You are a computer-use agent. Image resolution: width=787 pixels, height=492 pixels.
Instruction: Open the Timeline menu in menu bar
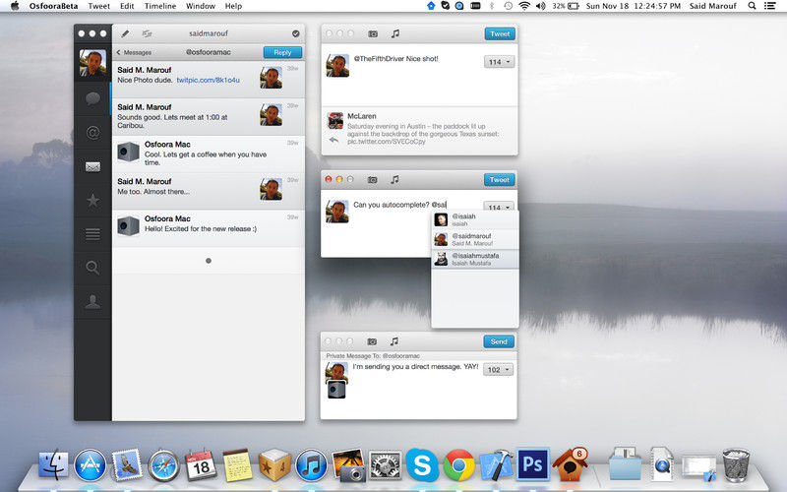pos(160,6)
